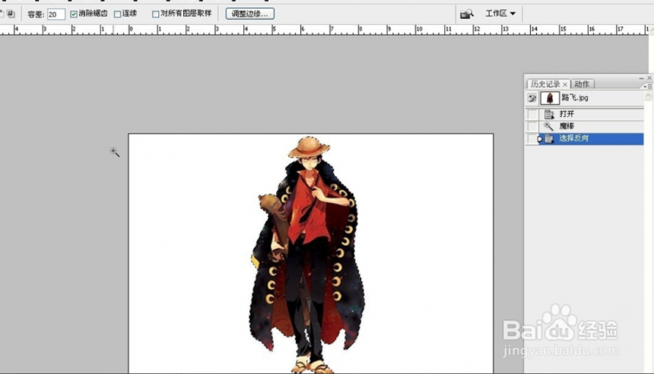Enable 对所有图层取样 sample all layers checkbox
This screenshot has height=374, width=654.
[x=156, y=14]
